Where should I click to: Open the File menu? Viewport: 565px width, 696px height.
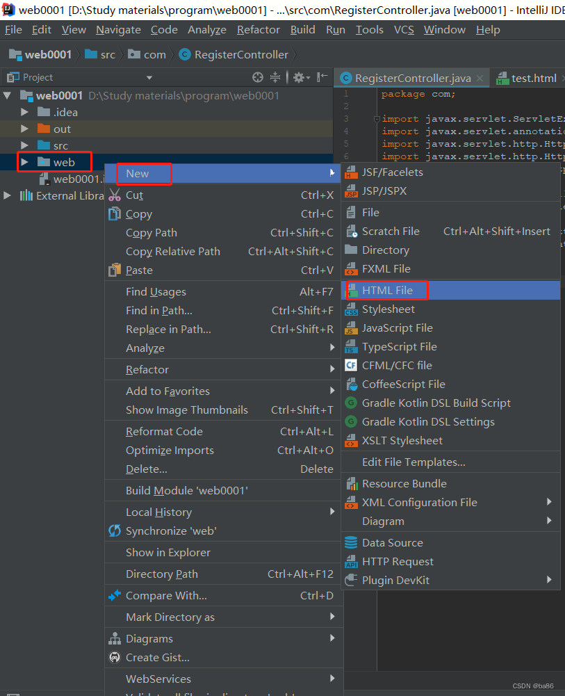[13, 30]
